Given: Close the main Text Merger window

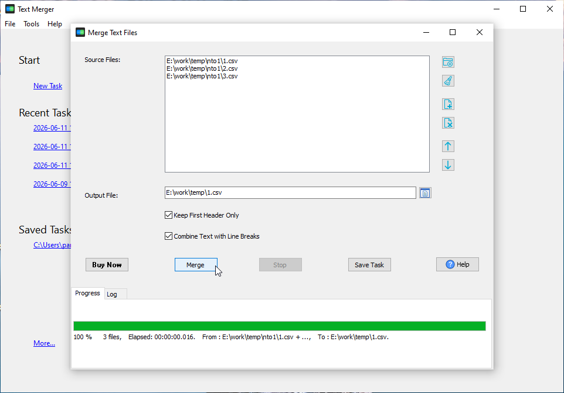Looking at the screenshot, I should pyautogui.click(x=549, y=9).
